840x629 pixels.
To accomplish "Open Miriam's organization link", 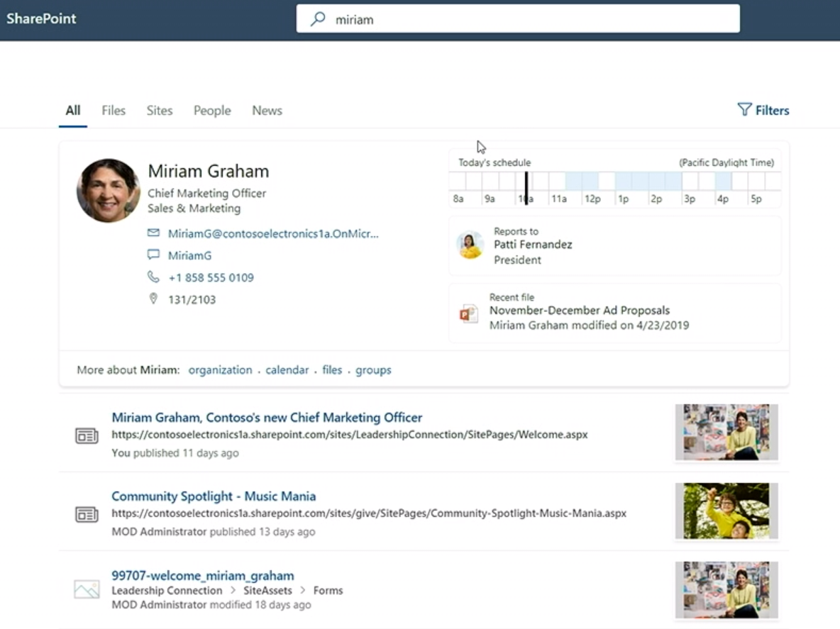I will coord(220,370).
